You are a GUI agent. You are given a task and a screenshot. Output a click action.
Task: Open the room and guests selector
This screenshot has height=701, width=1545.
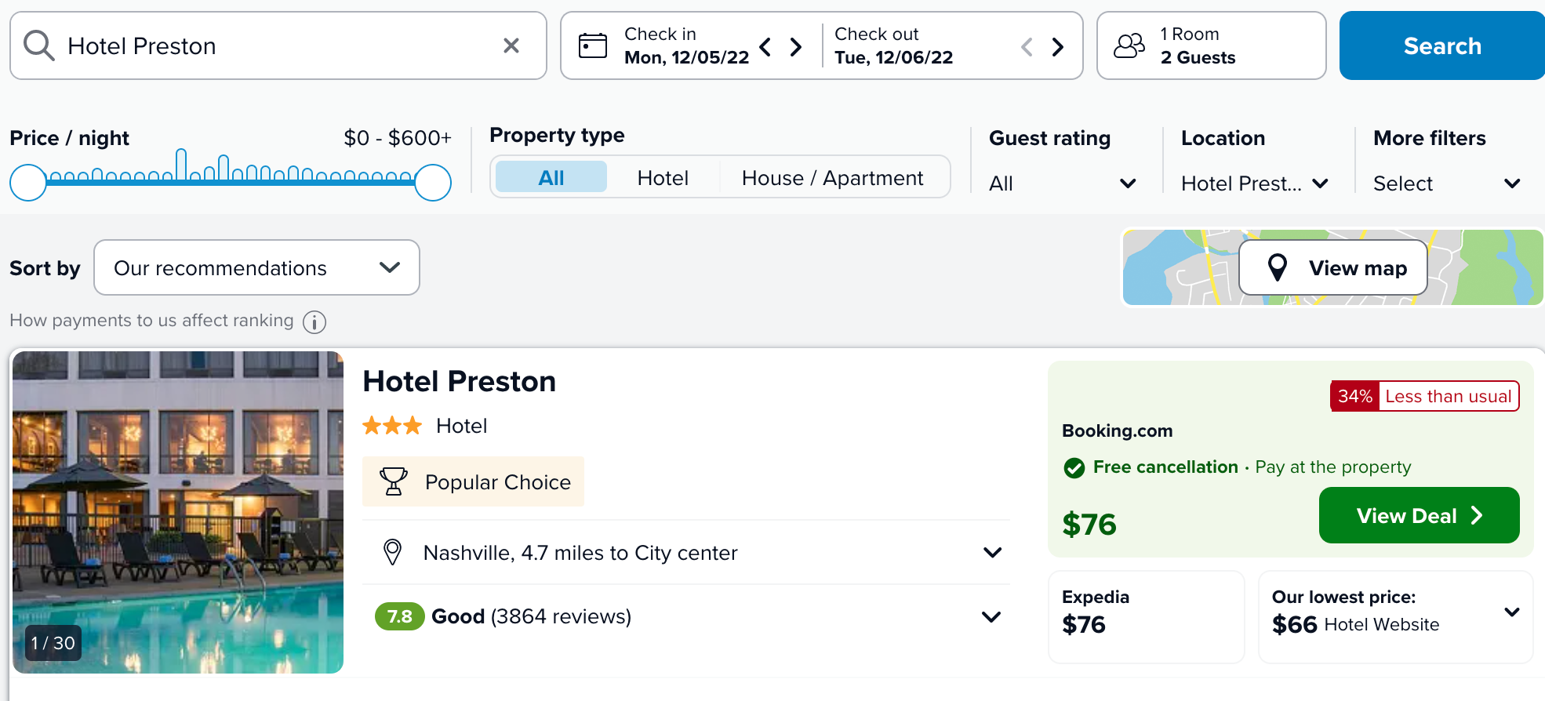click(x=1210, y=46)
